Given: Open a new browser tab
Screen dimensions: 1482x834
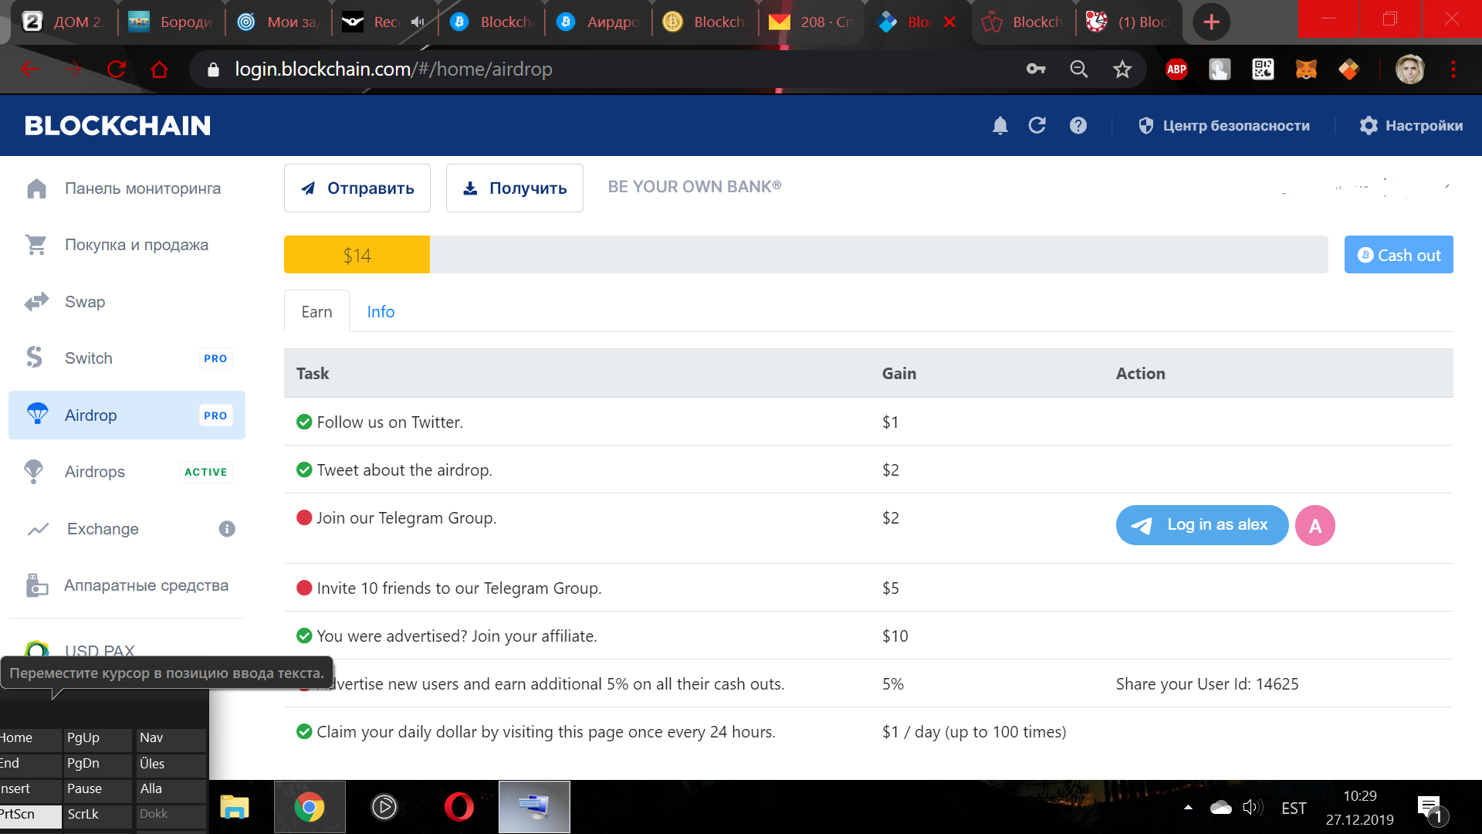Looking at the screenshot, I should (x=1211, y=22).
